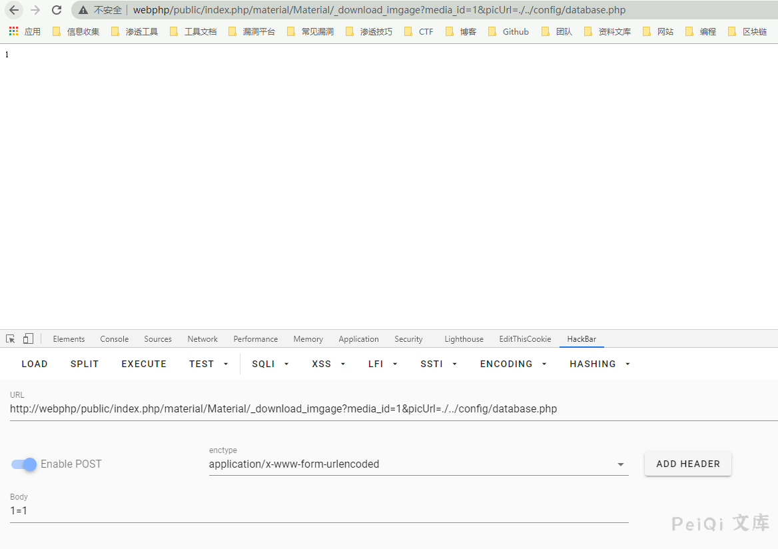
Task: Expand the ENCODING dropdown menu
Action: tap(513, 364)
